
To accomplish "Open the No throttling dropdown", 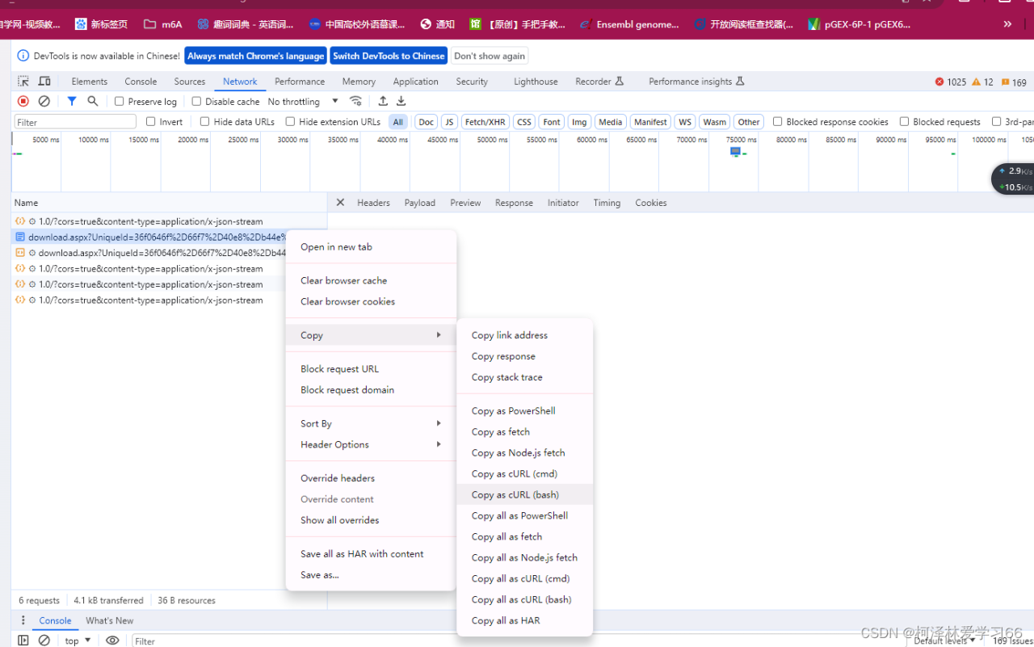I will click(x=303, y=102).
